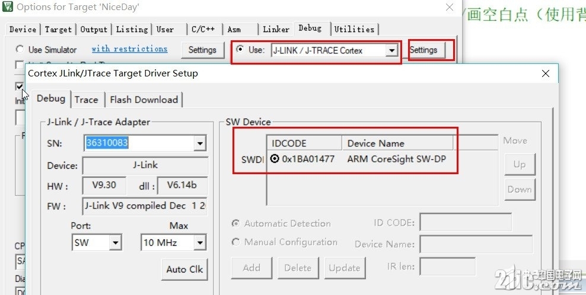Open the 'with restrictions' link
This screenshot has height=295, width=586.
pyautogui.click(x=129, y=49)
